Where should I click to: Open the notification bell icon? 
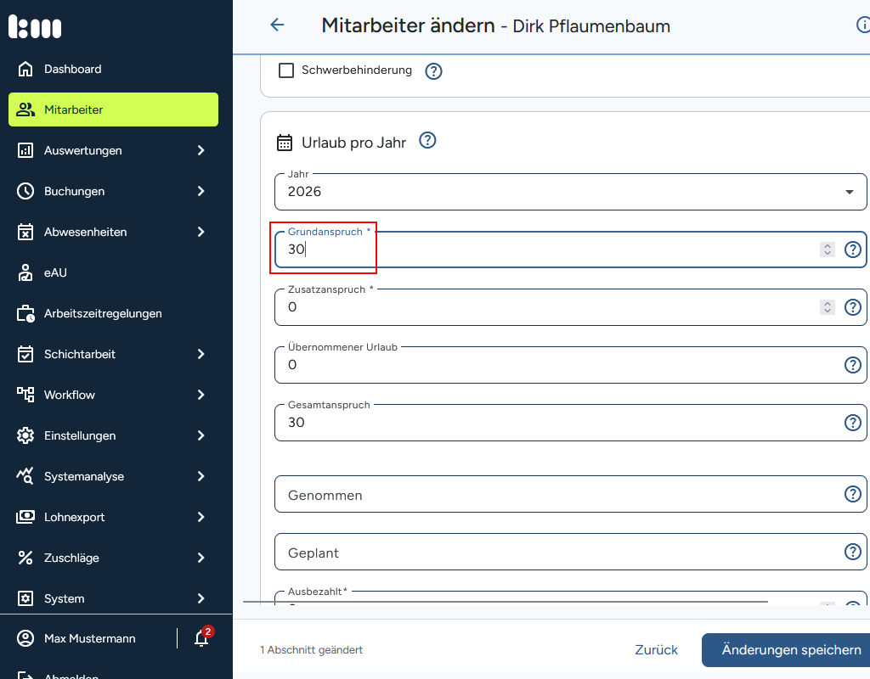click(x=201, y=638)
